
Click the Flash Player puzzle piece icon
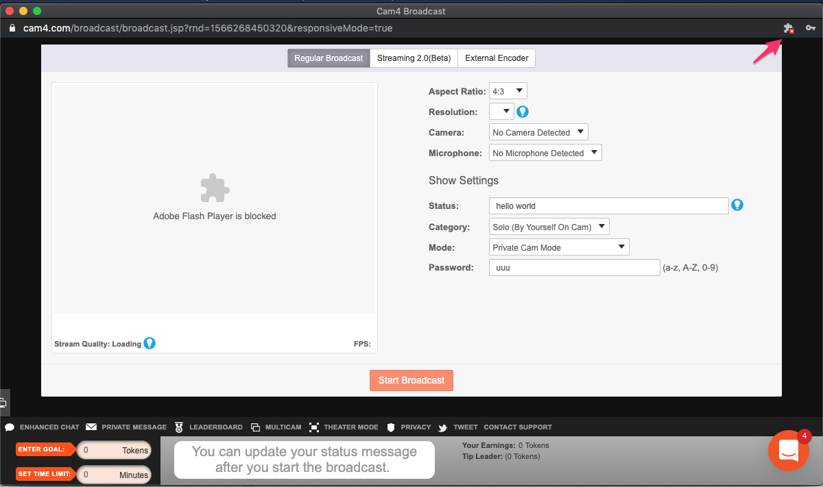[215, 188]
